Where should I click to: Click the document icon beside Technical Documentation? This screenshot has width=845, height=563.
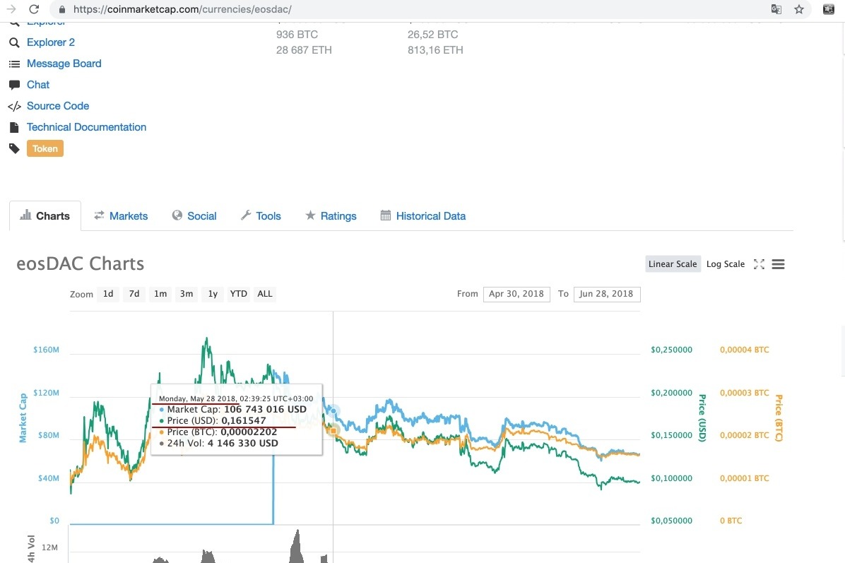tap(15, 128)
